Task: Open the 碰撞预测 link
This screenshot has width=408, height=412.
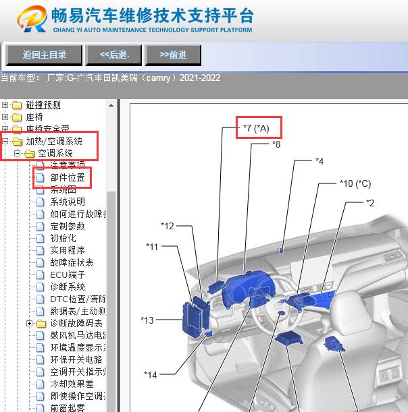Action: click(x=43, y=105)
